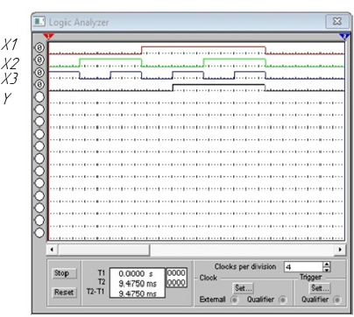Close the Logic Analyzer window

pos(337,21)
